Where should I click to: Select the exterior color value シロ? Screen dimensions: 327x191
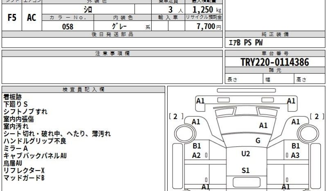pos(88,9)
